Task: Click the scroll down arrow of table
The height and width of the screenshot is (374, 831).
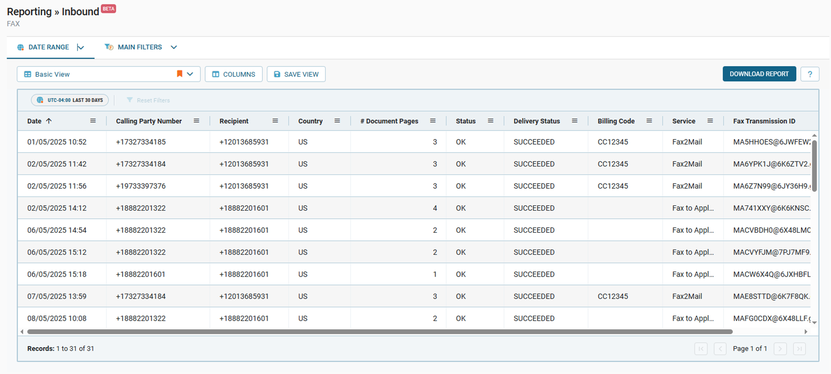Action: [814, 323]
